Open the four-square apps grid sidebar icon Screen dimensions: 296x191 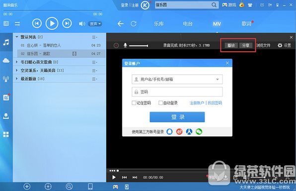click(x=6, y=134)
